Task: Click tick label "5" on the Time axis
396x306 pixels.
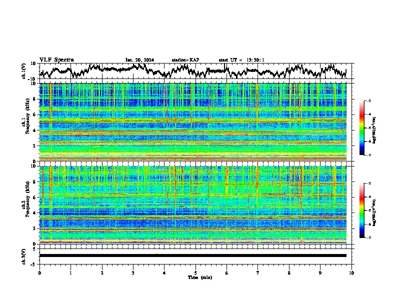Action: [195, 272]
